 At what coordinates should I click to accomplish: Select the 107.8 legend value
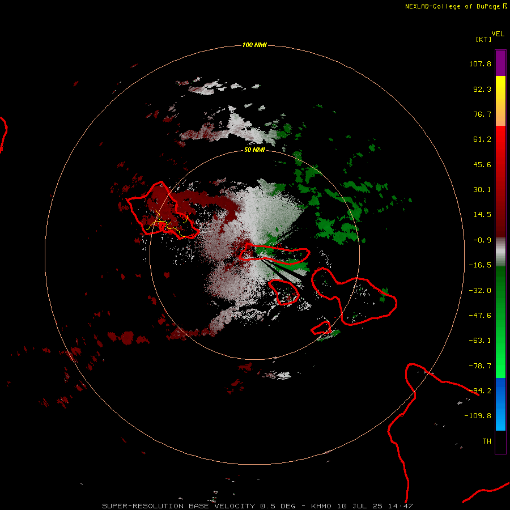click(x=480, y=63)
